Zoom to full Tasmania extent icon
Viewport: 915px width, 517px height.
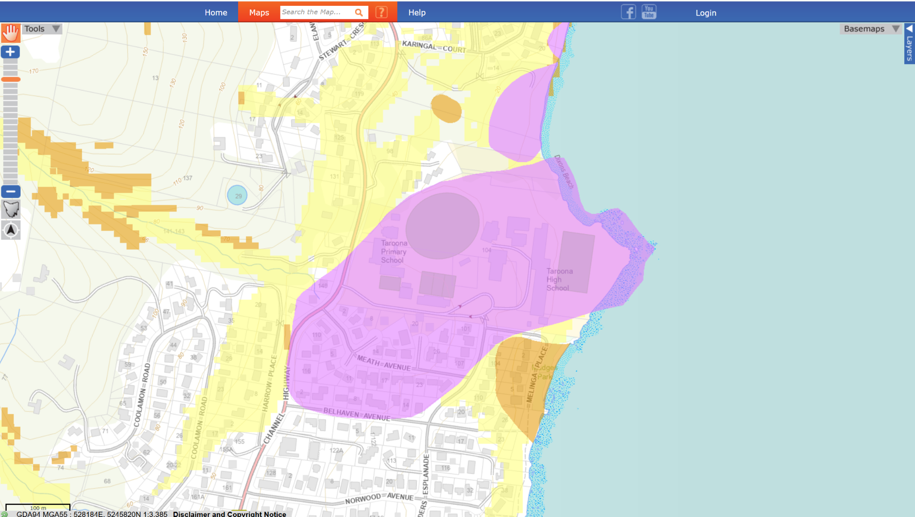11,209
